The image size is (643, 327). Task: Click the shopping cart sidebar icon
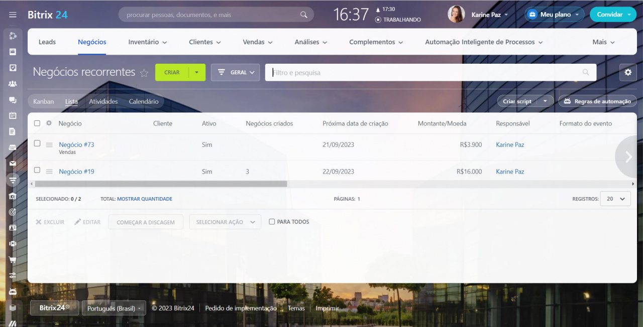(13, 260)
